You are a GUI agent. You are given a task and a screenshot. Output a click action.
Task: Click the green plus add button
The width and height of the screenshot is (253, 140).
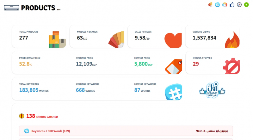click(247, 4)
